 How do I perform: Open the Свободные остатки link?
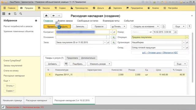tap(88, 21)
